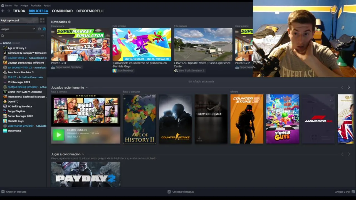Click the Trackmania game icon in list
This screenshot has width=356, height=200.
[5, 131]
